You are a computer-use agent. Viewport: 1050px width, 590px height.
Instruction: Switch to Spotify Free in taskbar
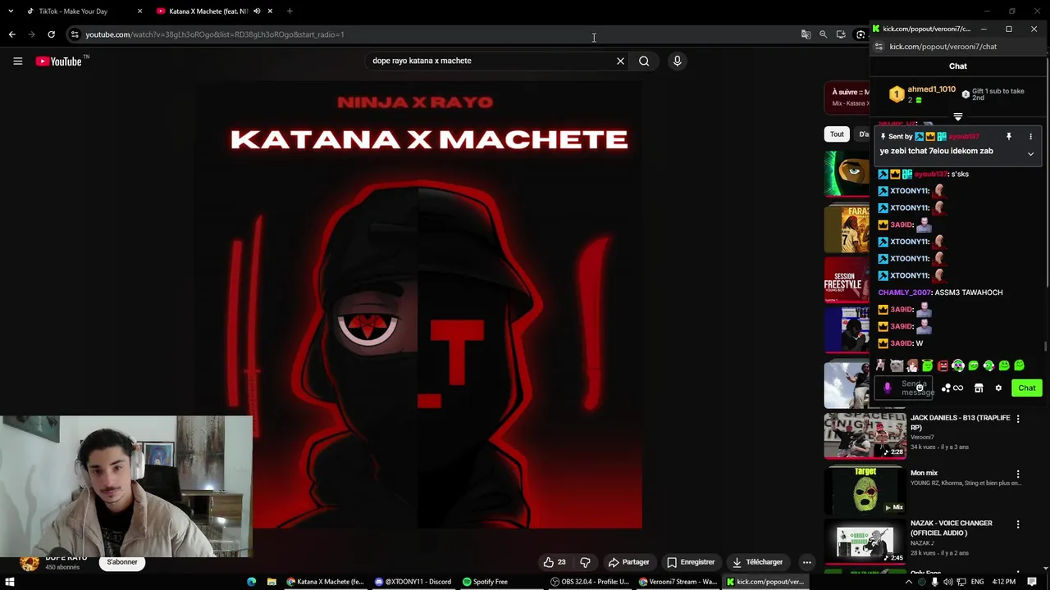click(x=485, y=582)
